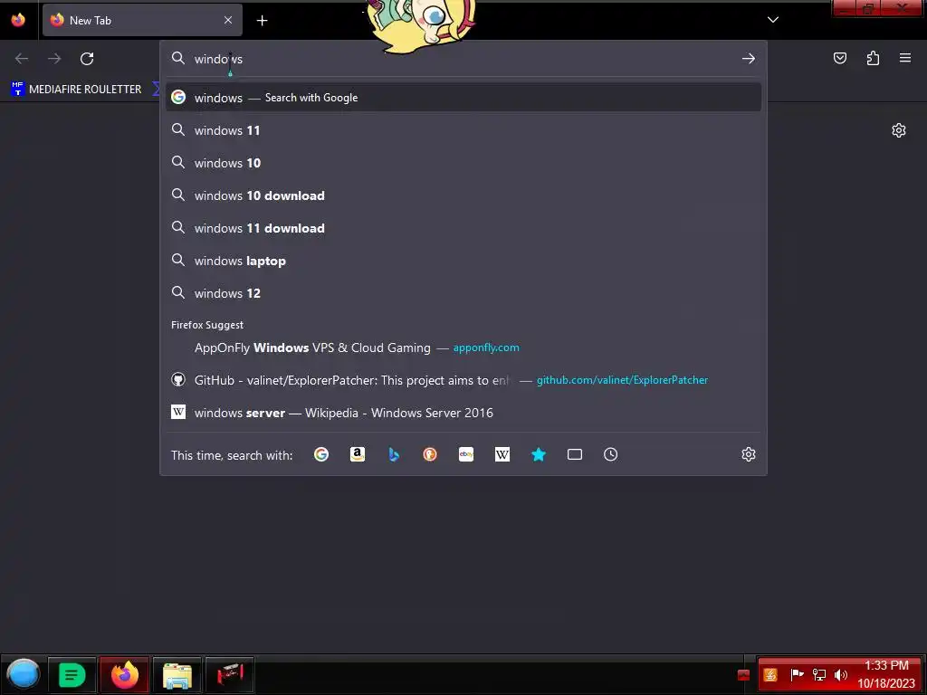Select the 'windows 11' suggestion
The height and width of the screenshot is (695, 927).
pyautogui.click(x=463, y=130)
